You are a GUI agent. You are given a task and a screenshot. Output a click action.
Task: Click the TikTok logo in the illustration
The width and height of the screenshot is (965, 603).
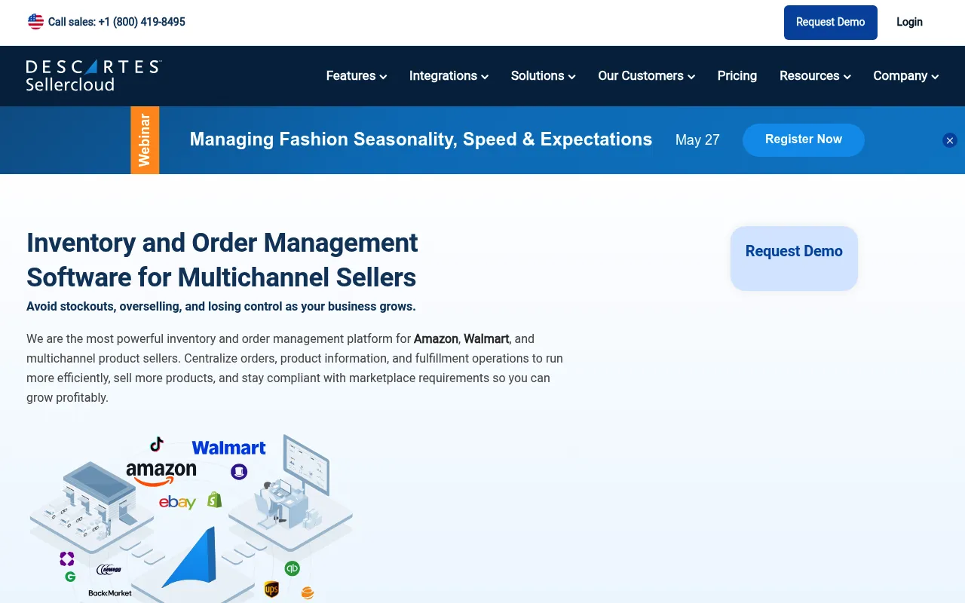click(x=156, y=444)
